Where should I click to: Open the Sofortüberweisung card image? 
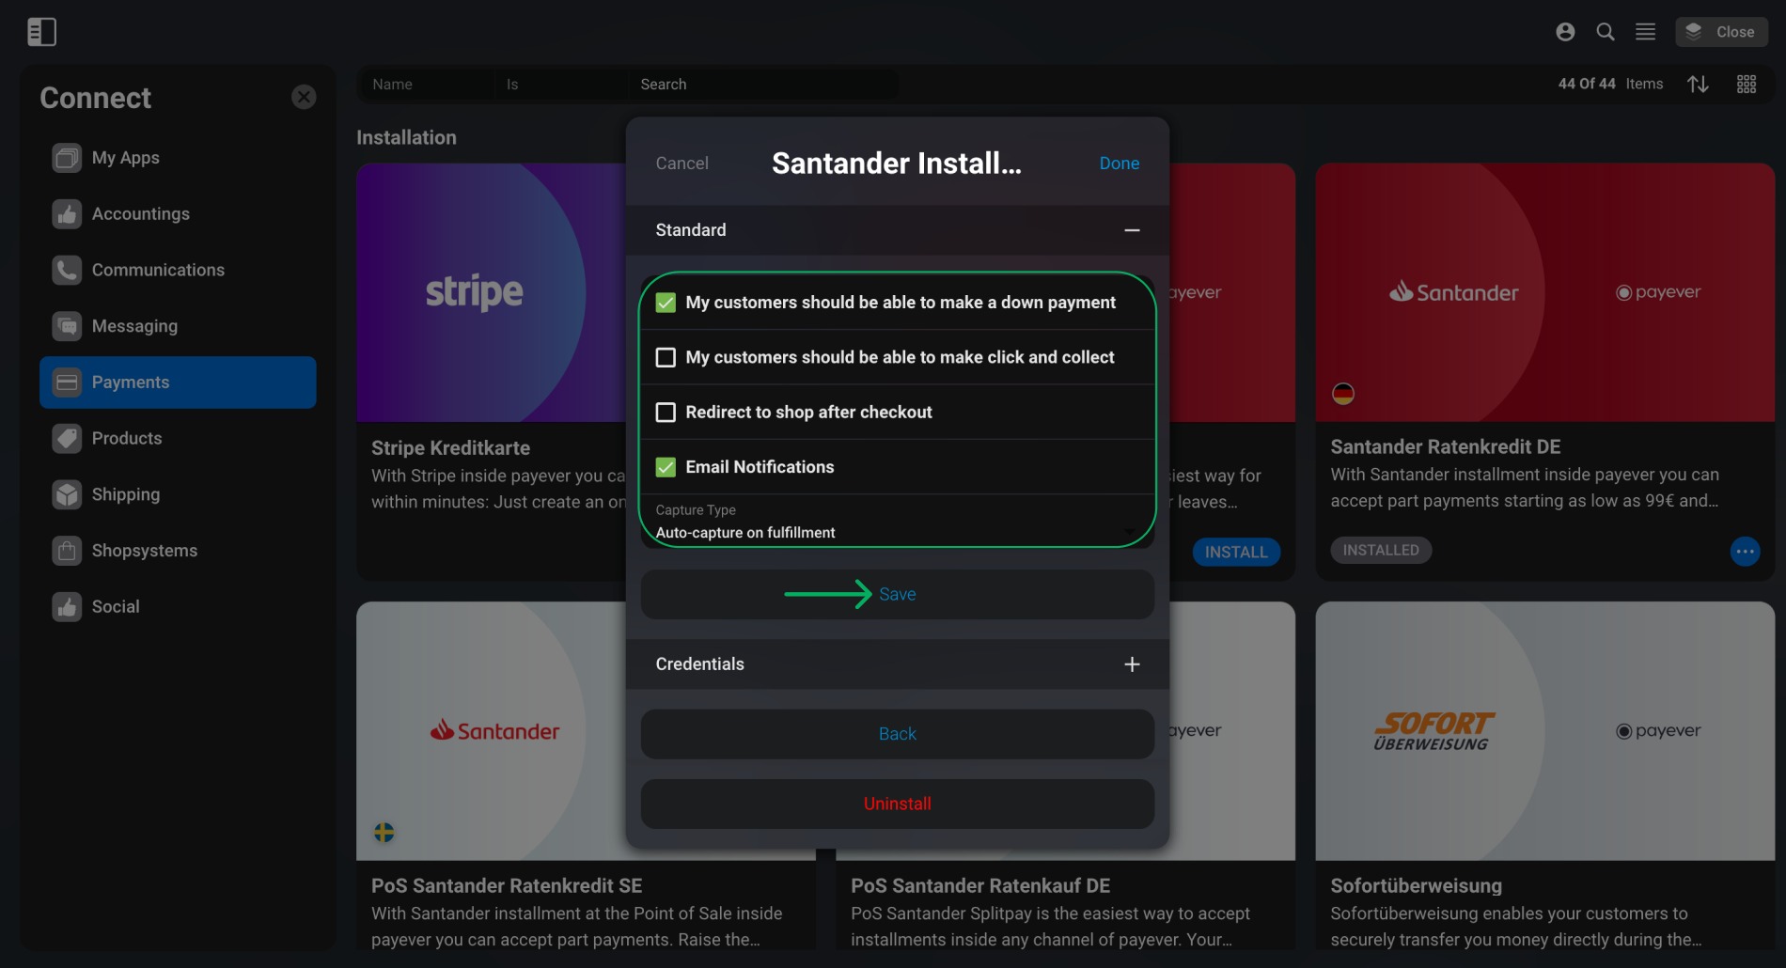point(1544,731)
